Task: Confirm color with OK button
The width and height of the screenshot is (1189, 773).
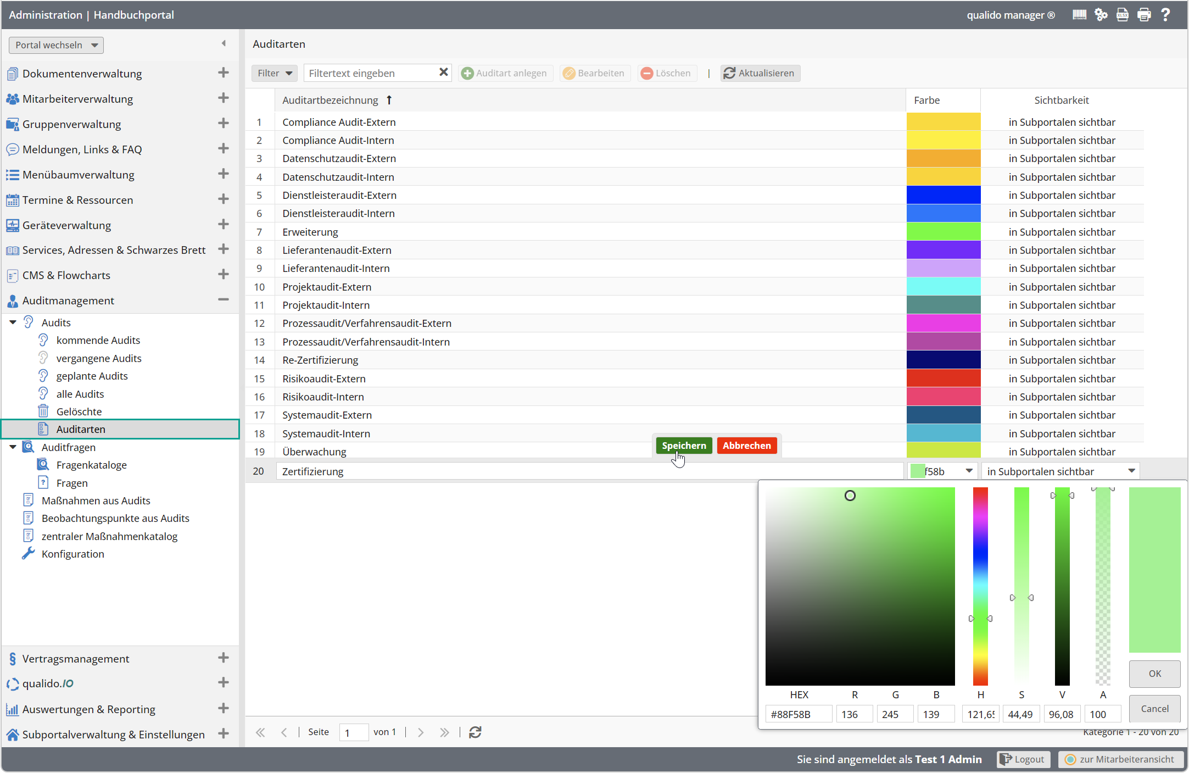Action: click(x=1154, y=674)
